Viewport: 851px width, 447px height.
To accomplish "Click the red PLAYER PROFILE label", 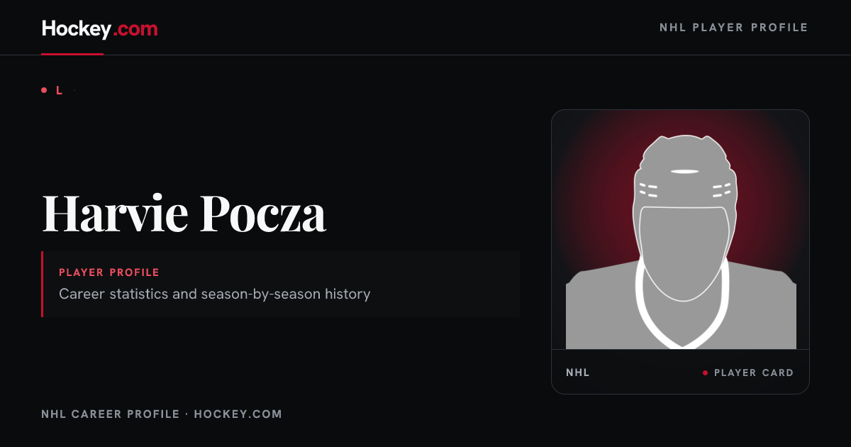I will [x=109, y=272].
